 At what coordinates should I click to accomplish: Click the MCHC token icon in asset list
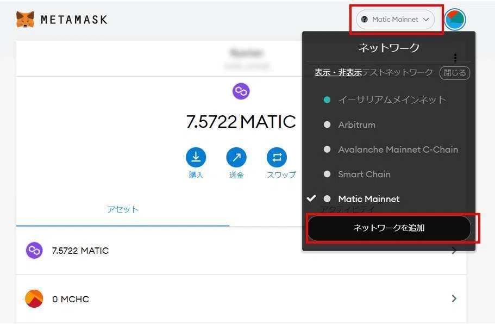[34, 298]
